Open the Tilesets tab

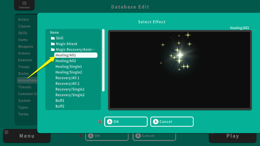click(25, 87)
